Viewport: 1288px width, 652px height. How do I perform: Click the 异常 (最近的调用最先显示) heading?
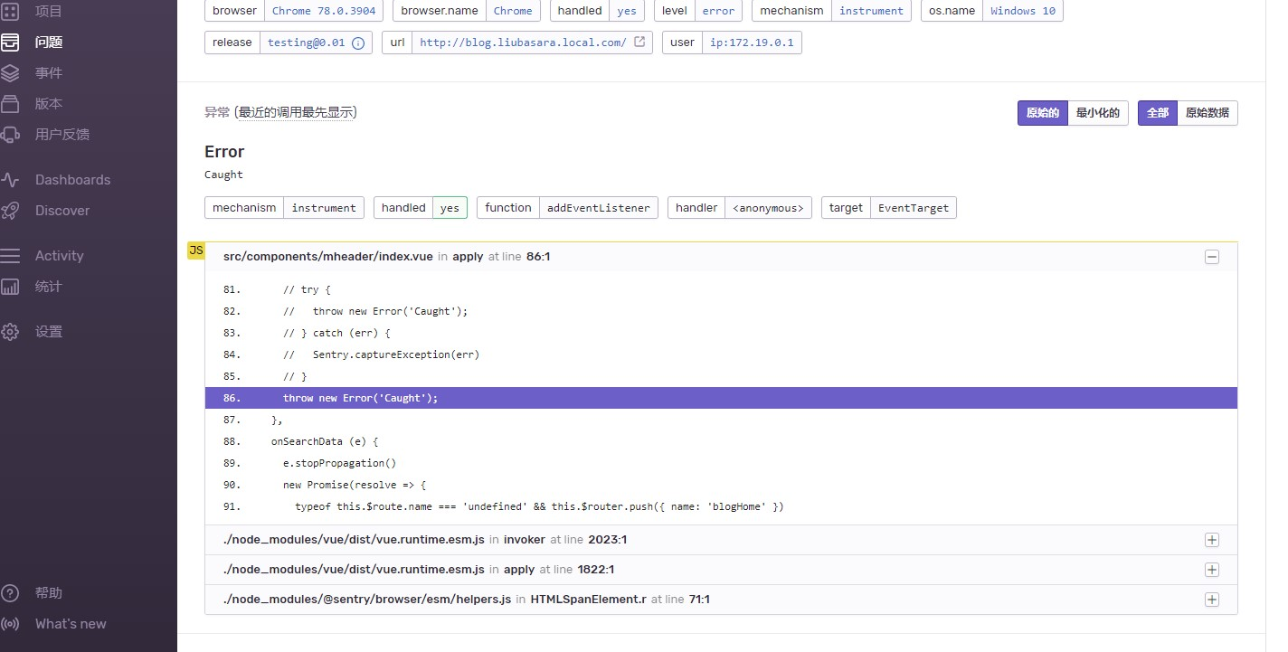280,112
